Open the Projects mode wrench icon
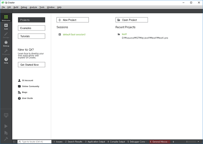203x144 pixels. point(6,51)
